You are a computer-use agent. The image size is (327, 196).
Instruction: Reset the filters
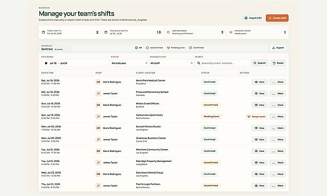(x=278, y=63)
